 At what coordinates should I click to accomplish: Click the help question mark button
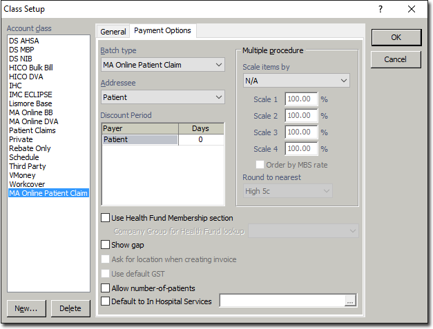[381, 10]
